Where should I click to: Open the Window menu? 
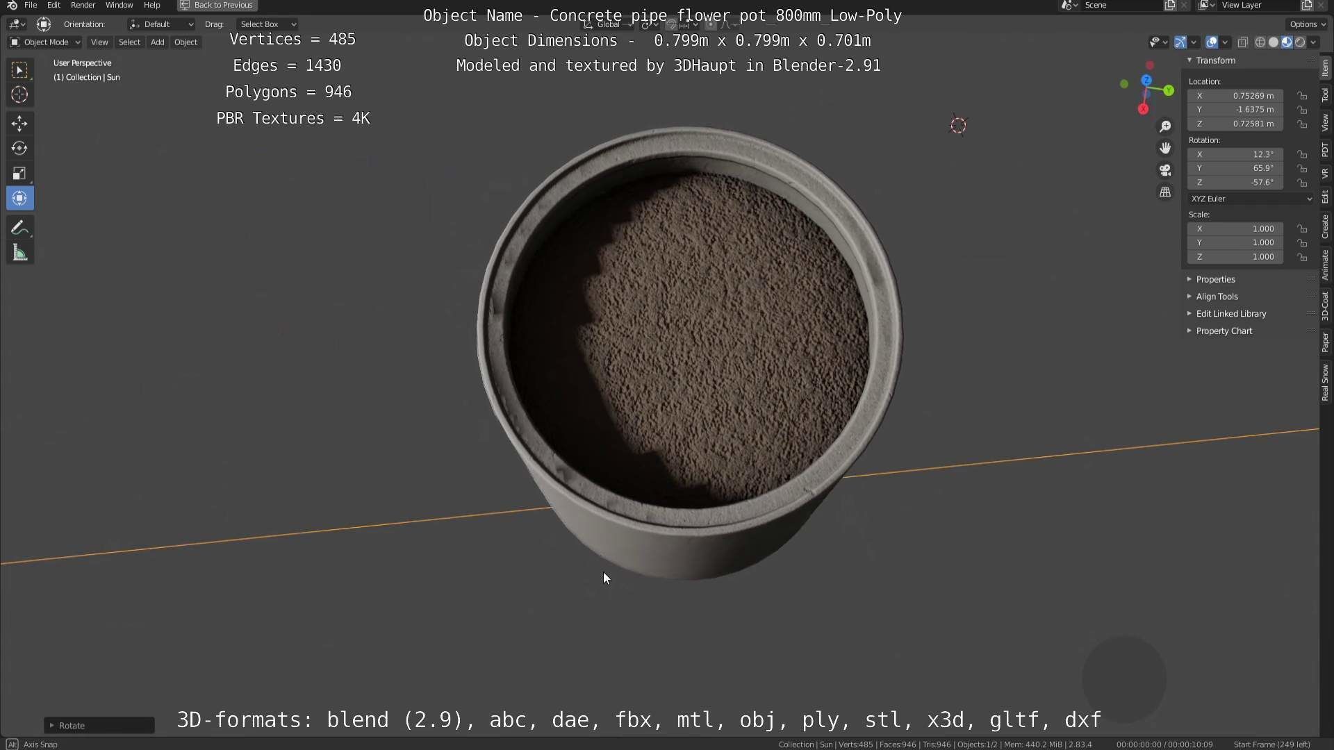[119, 5]
